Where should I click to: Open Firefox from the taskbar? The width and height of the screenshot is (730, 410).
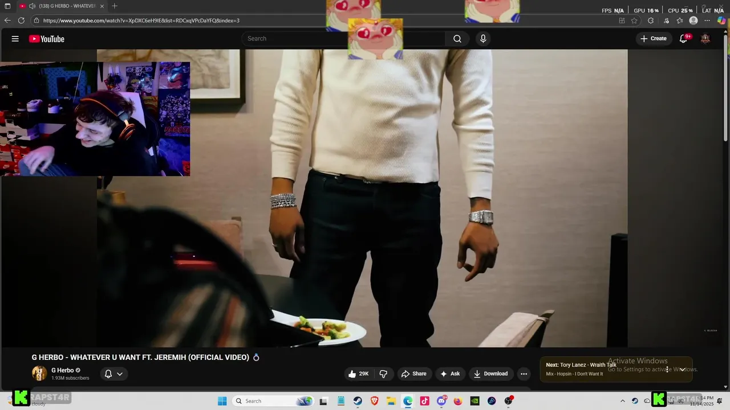458,401
